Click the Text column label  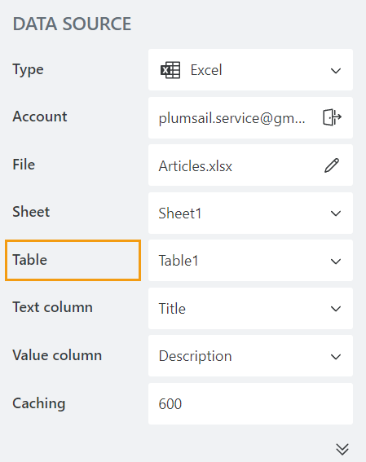pyautogui.click(x=52, y=307)
